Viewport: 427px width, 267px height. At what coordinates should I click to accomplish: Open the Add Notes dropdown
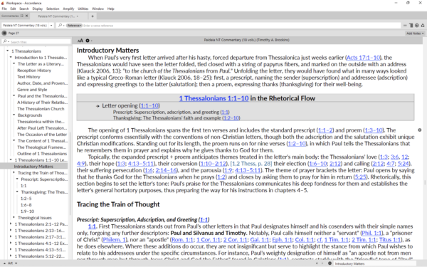coord(415,33)
